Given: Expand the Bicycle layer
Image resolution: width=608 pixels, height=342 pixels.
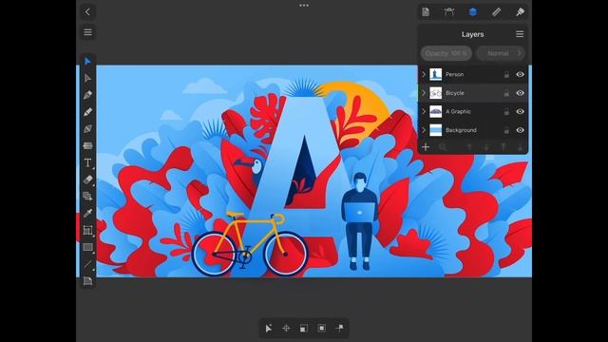Looking at the screenshot, I should [424, 93].
